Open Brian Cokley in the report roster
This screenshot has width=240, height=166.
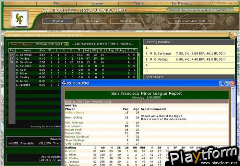tap(74, 117)
